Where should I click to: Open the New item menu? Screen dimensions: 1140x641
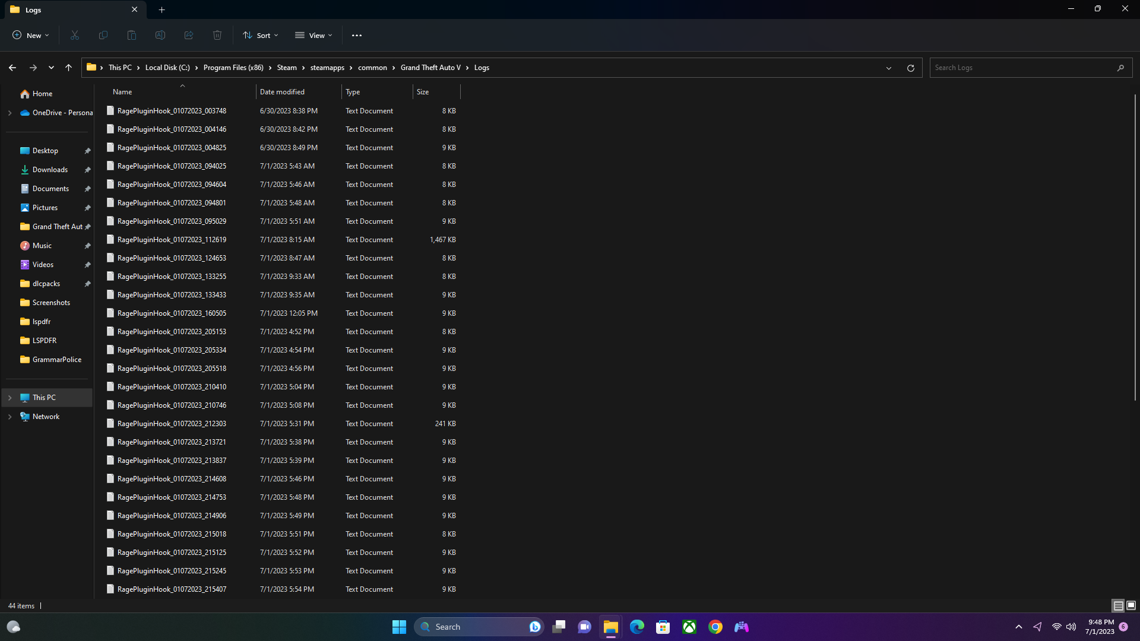[31, 36]
